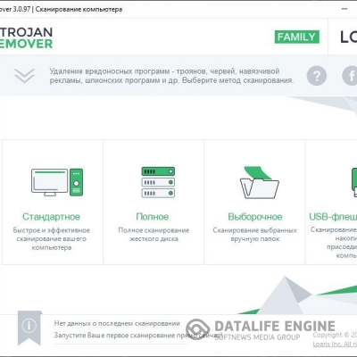Select the Выборочное scan title
Screen dimensions: 357x357
[255, 217]
